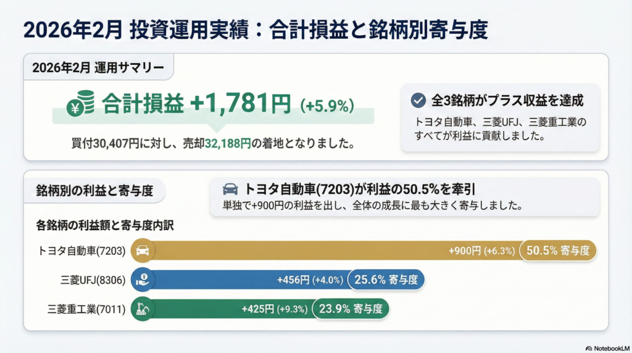632x353 pixels.
Task: Click the +900円 (+6.3%) value on the gold bar
Action: [x=481, y=251]
